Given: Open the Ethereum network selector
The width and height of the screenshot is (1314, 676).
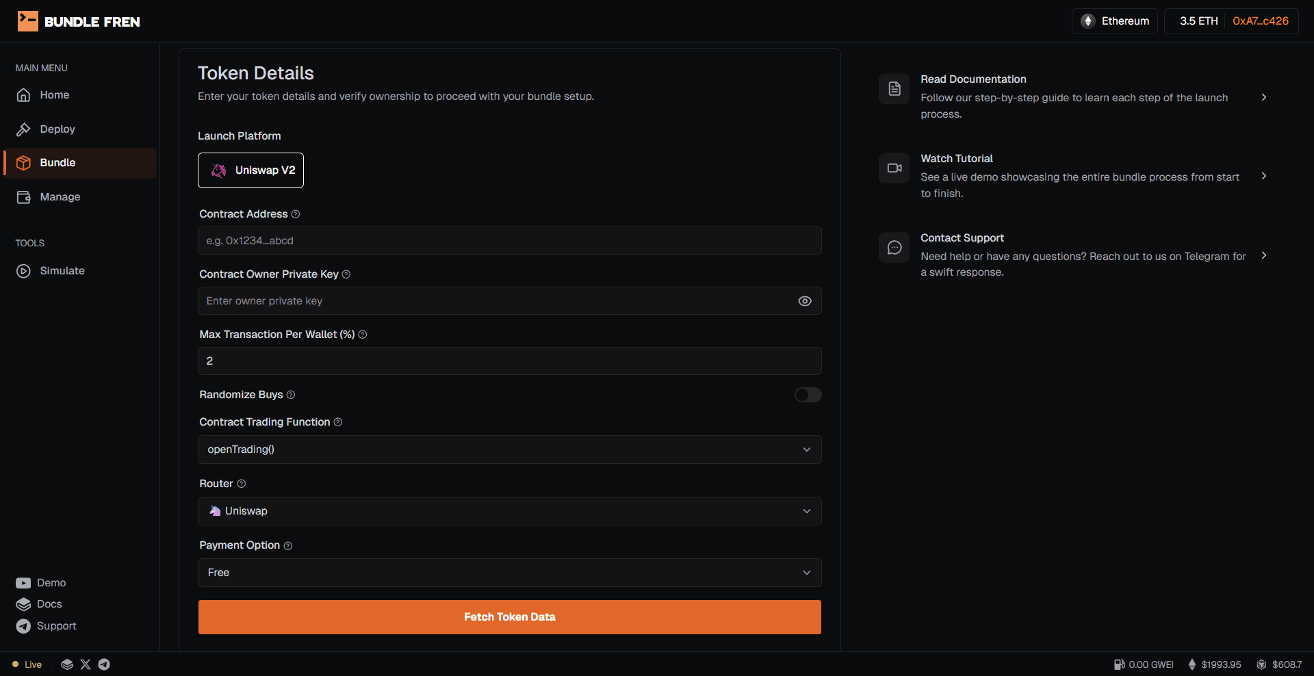Looking at the screenshot, I should (1114, 21).
